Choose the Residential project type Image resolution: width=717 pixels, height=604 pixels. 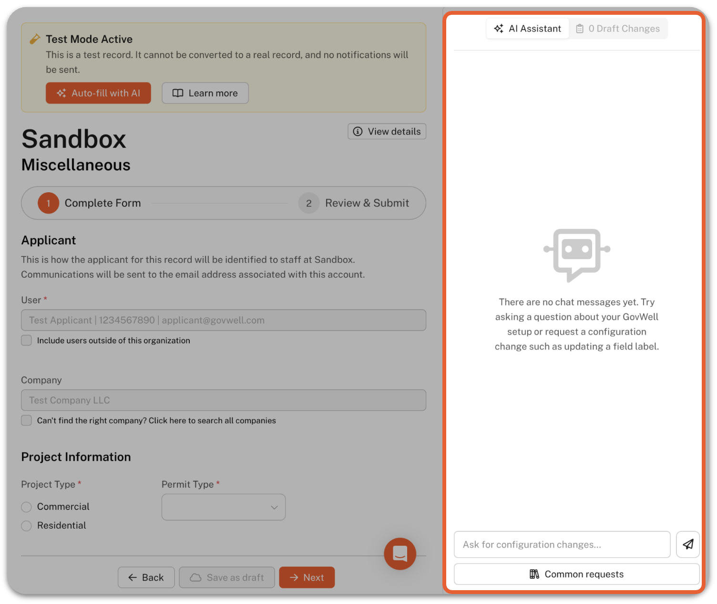[x=27, y=525]
